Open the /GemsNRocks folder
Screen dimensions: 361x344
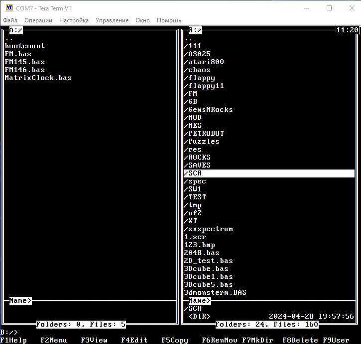[208, 109]
